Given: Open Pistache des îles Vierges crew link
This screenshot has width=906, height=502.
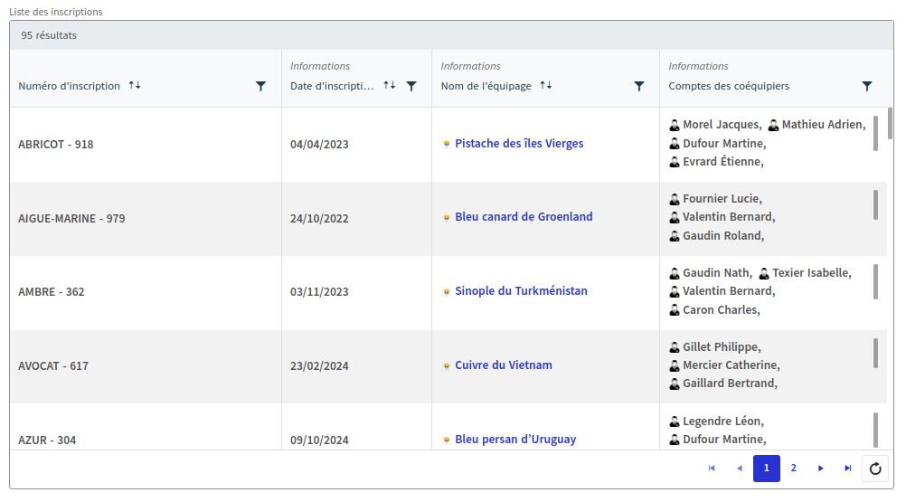Looking at the screenshot, I should (x=519, y=143).
